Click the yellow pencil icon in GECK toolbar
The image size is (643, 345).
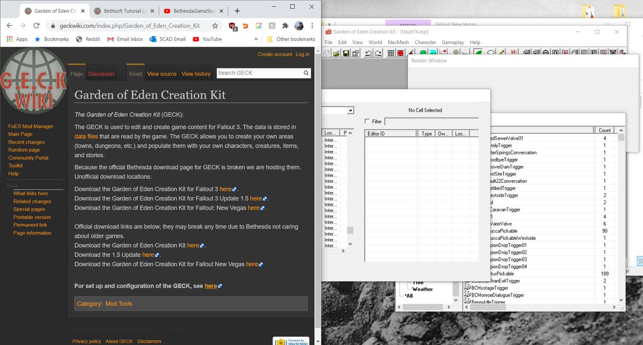click(x=502, y=53)
